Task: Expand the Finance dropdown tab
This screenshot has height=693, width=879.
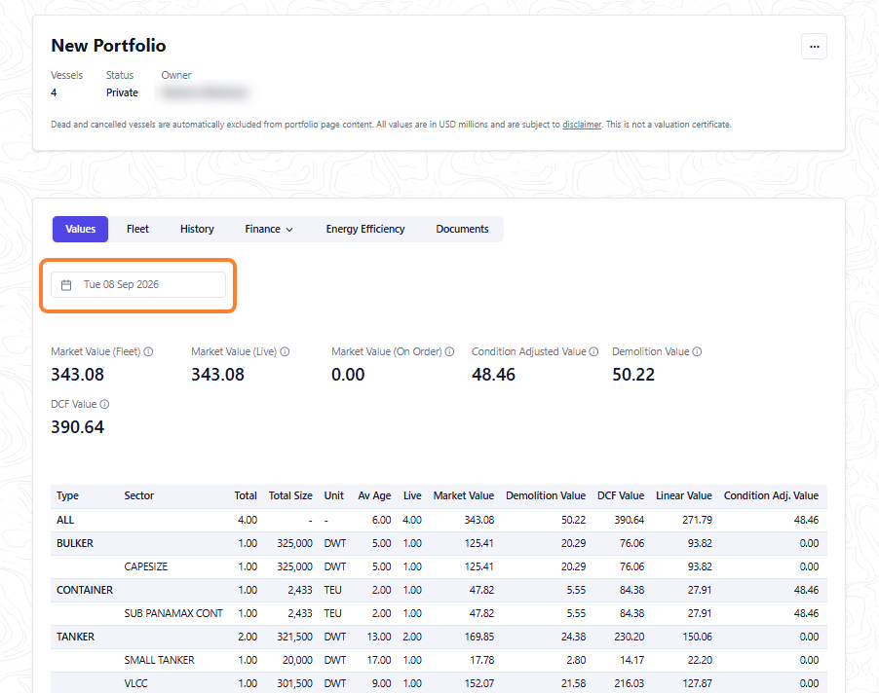Action: (269, 229)
